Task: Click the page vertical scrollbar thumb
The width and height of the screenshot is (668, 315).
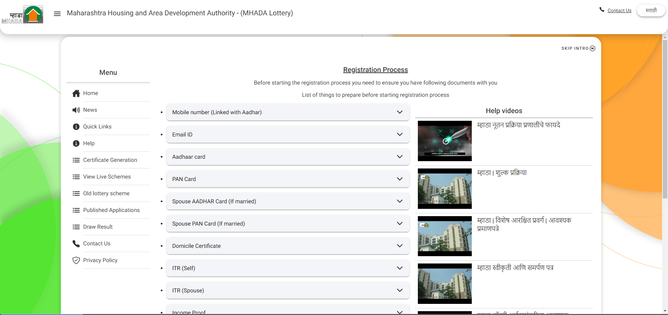Action: [x=665, y=119]
